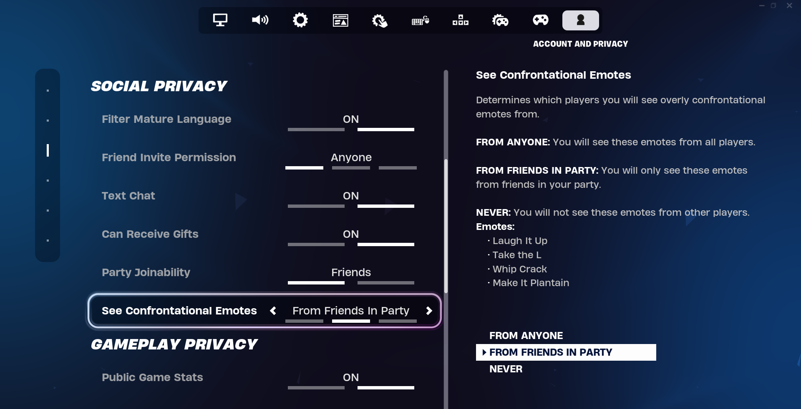
Task: Toggle Can Receive Gifts setting
Action: click(x=351, y=235)
